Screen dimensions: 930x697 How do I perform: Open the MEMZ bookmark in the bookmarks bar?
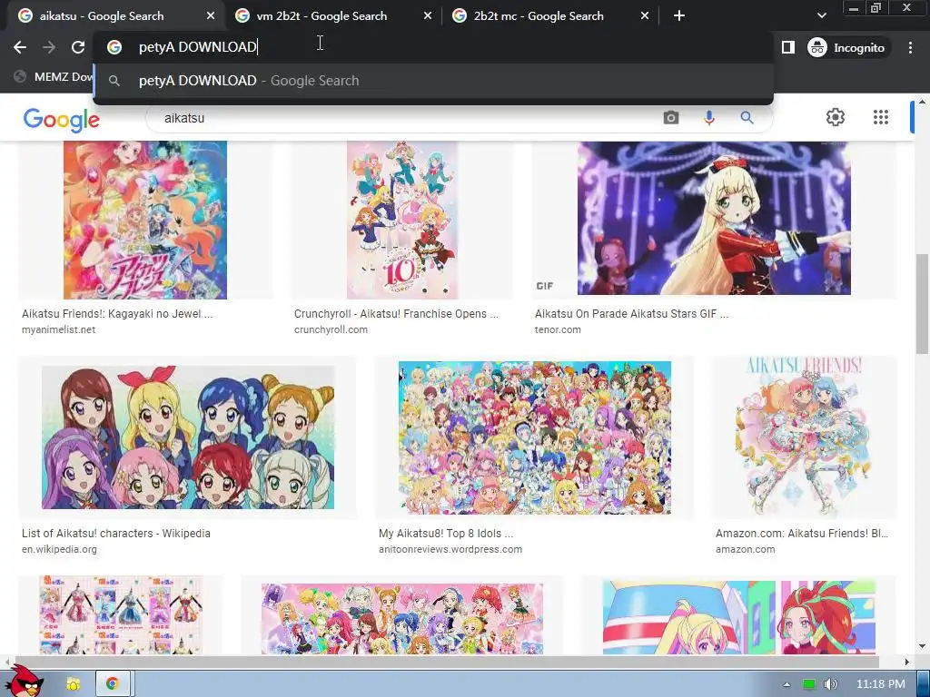click(x=54, y=76)
